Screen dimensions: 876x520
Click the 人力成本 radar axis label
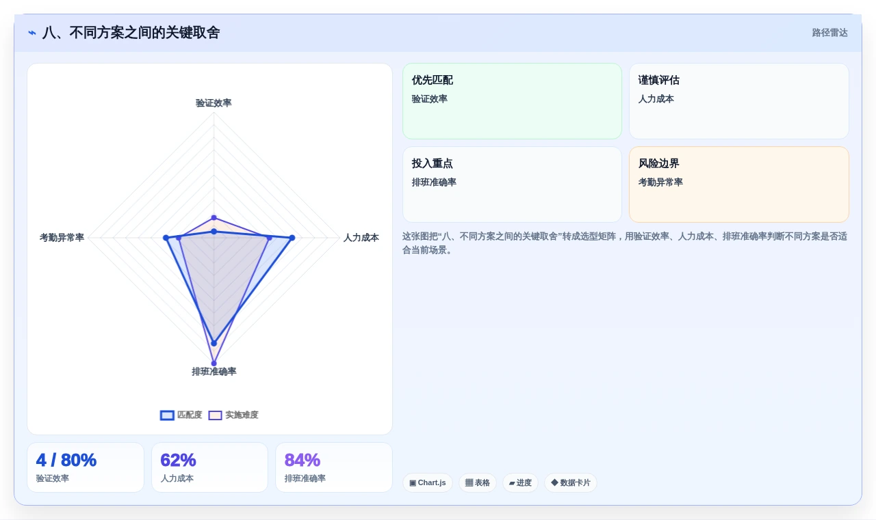pyautogui.click(x=361, y=238)
